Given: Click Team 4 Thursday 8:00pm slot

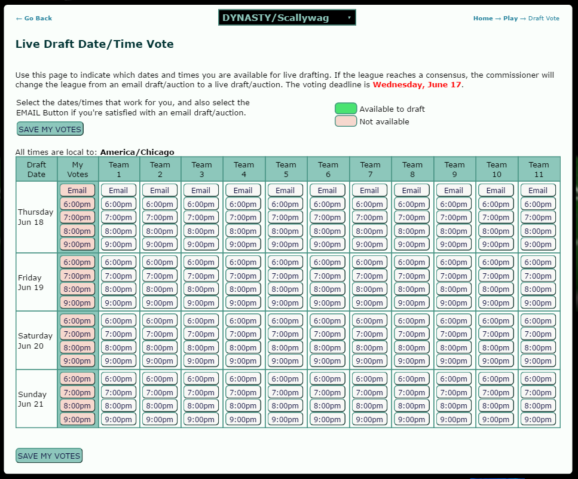Looking at the screenshot, I should click(243, 231).
